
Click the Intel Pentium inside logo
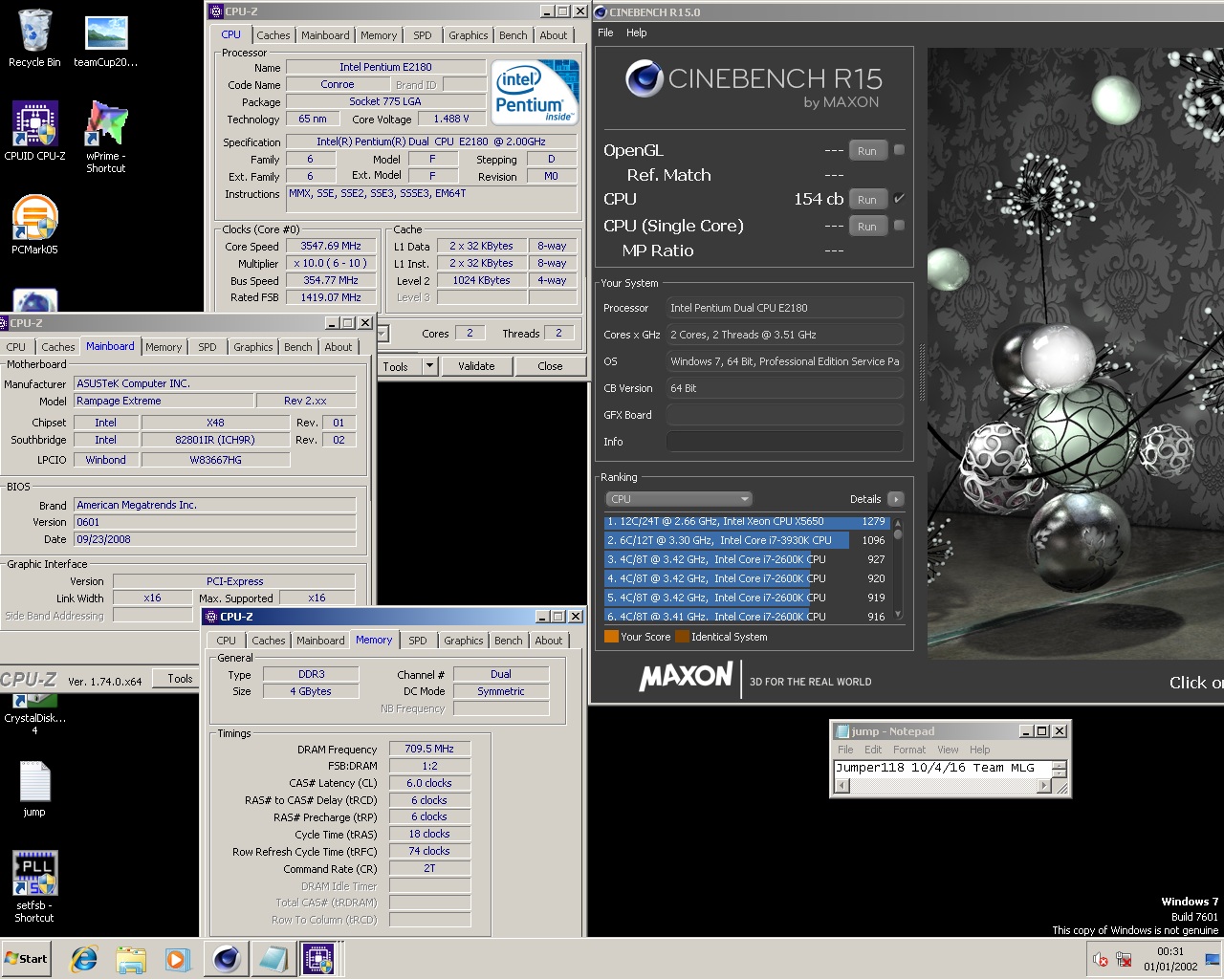(535, 92)
